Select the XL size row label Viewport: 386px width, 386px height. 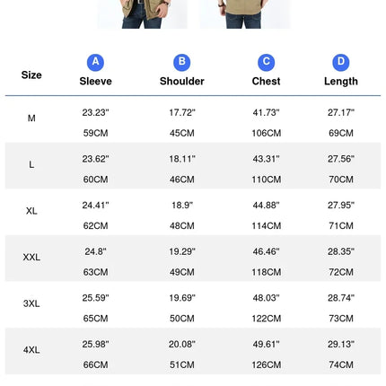click(x=31, y=211)
